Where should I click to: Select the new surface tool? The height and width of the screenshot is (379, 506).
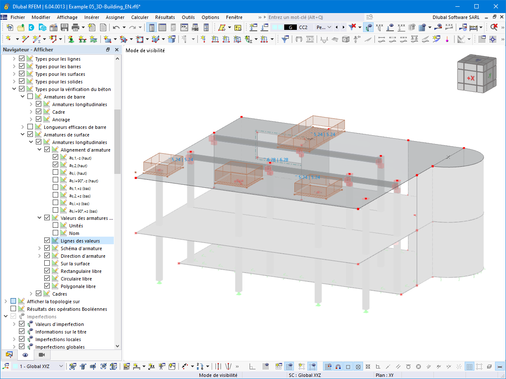tap(108, 39)
